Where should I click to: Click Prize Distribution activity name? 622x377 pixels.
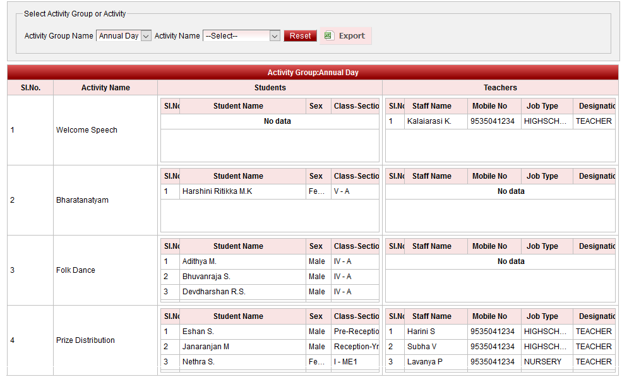85,340
